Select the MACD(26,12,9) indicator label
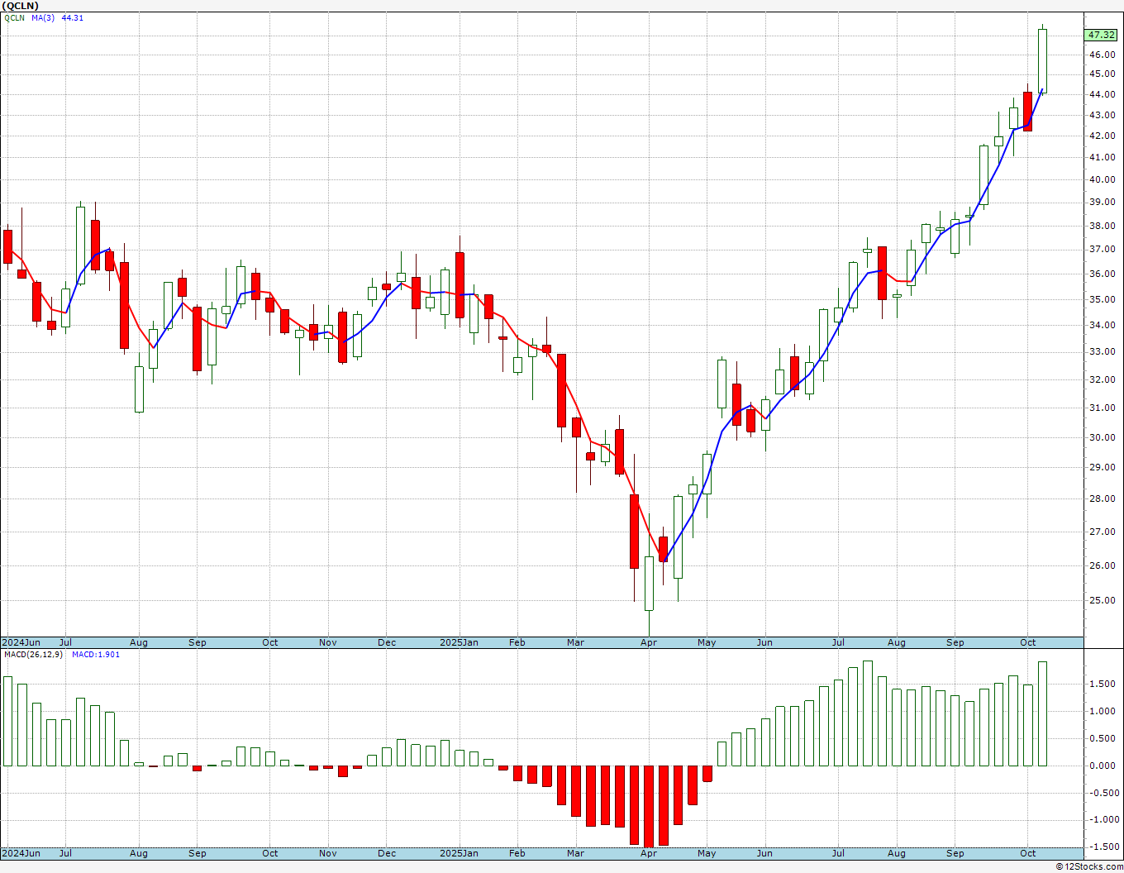This screenshot has width=1124, height=873. [33, 655]
